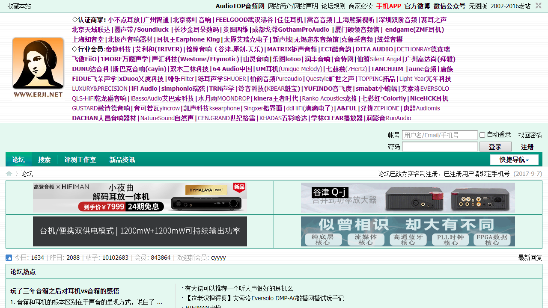
Task: Click 官方微博 link
Action: coord(417,6)
